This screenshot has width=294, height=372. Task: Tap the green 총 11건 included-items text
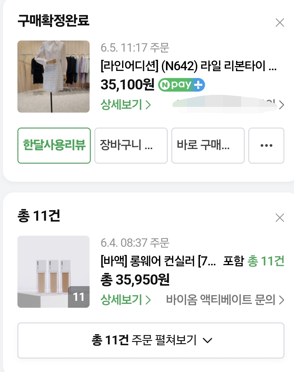pos(266,261)
